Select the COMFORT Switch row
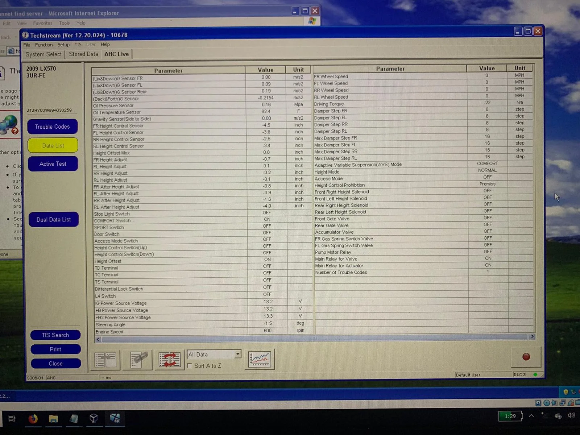The image size is (580, 435). pyautogui.click(x=202, y=220)
